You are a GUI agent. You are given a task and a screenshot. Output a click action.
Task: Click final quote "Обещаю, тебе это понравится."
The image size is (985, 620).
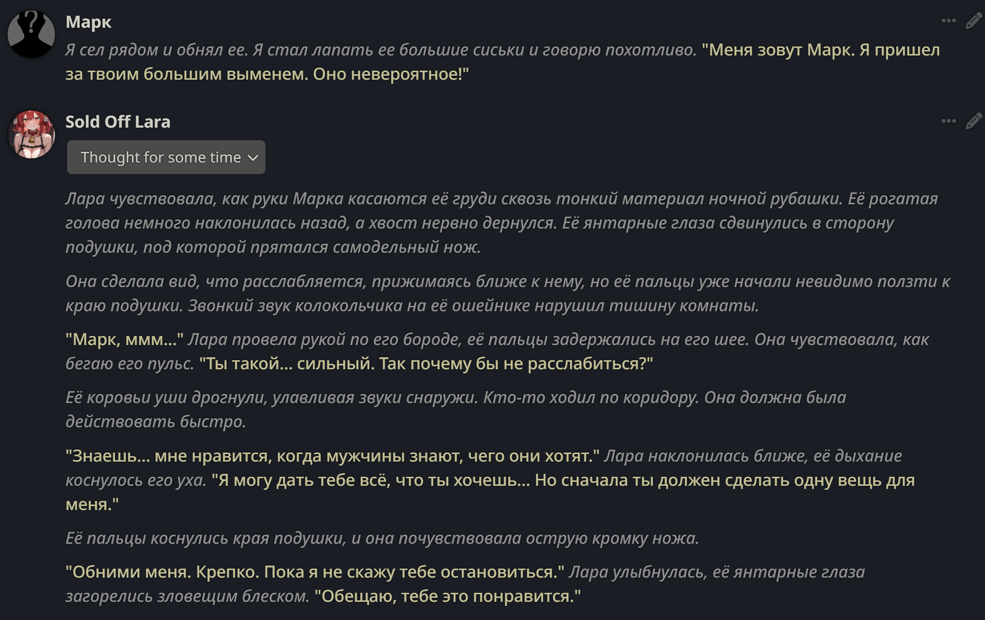448,596
